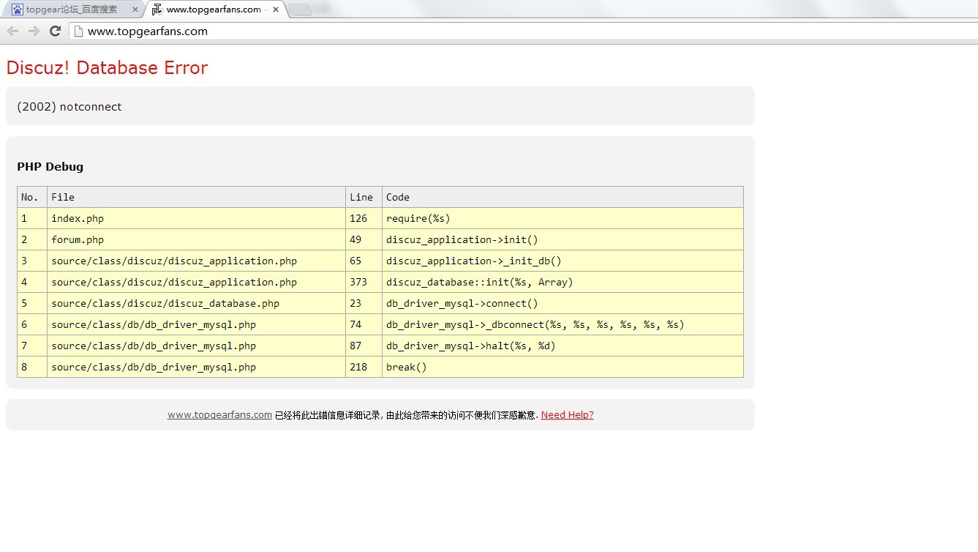Open the www.topgearfans.com footer link
This screenshot has height=552, width=978.
[x=219, y=415]
